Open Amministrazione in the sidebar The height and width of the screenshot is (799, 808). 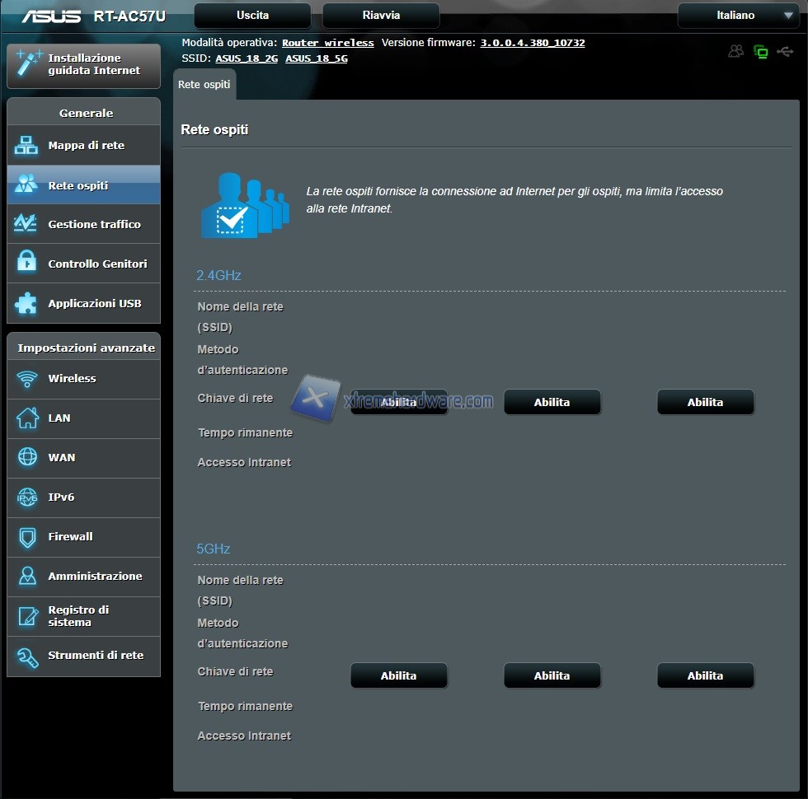click(x=95, y=577)
